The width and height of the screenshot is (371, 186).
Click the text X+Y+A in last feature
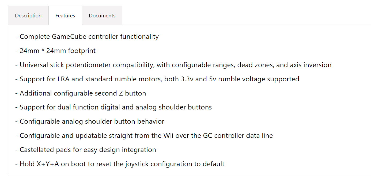(x=48, y=164)
